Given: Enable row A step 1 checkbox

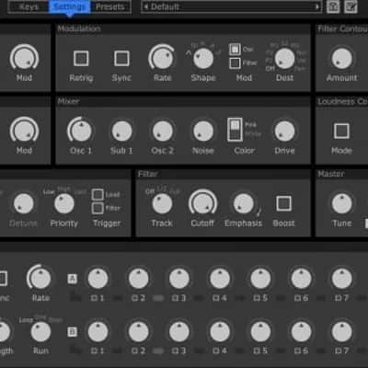Looking at the screenshot, I should point(94,298).
